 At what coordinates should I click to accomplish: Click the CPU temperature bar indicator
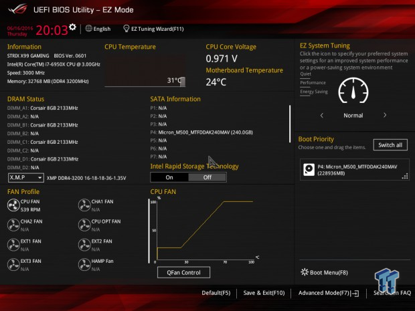click(x=183, y=82)
